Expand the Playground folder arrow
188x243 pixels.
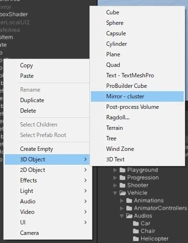click(x=115, y=170)
